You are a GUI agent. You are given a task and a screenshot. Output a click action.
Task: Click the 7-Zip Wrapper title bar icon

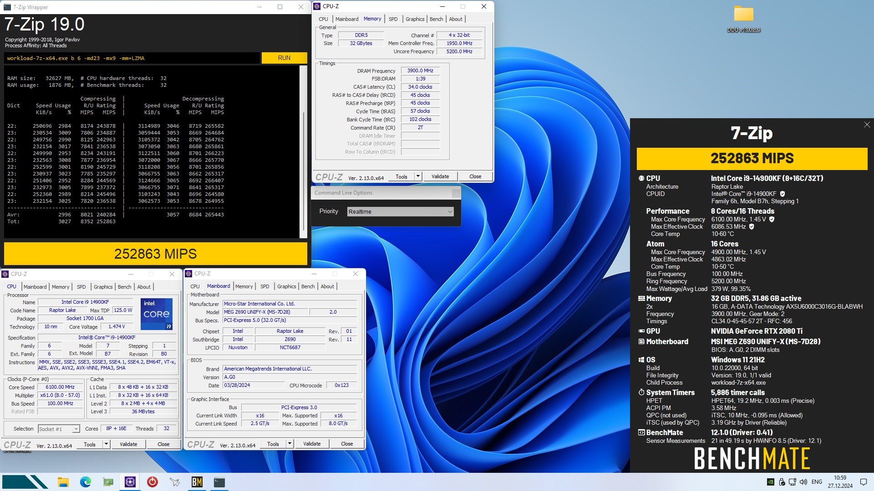click(x=7, y=7)
